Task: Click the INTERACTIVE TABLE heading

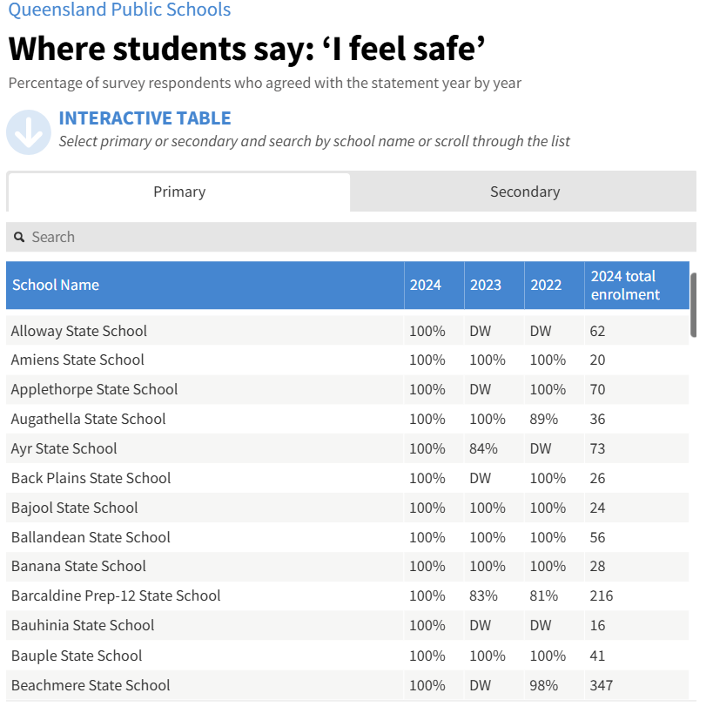Action: (x=145, y=118)
